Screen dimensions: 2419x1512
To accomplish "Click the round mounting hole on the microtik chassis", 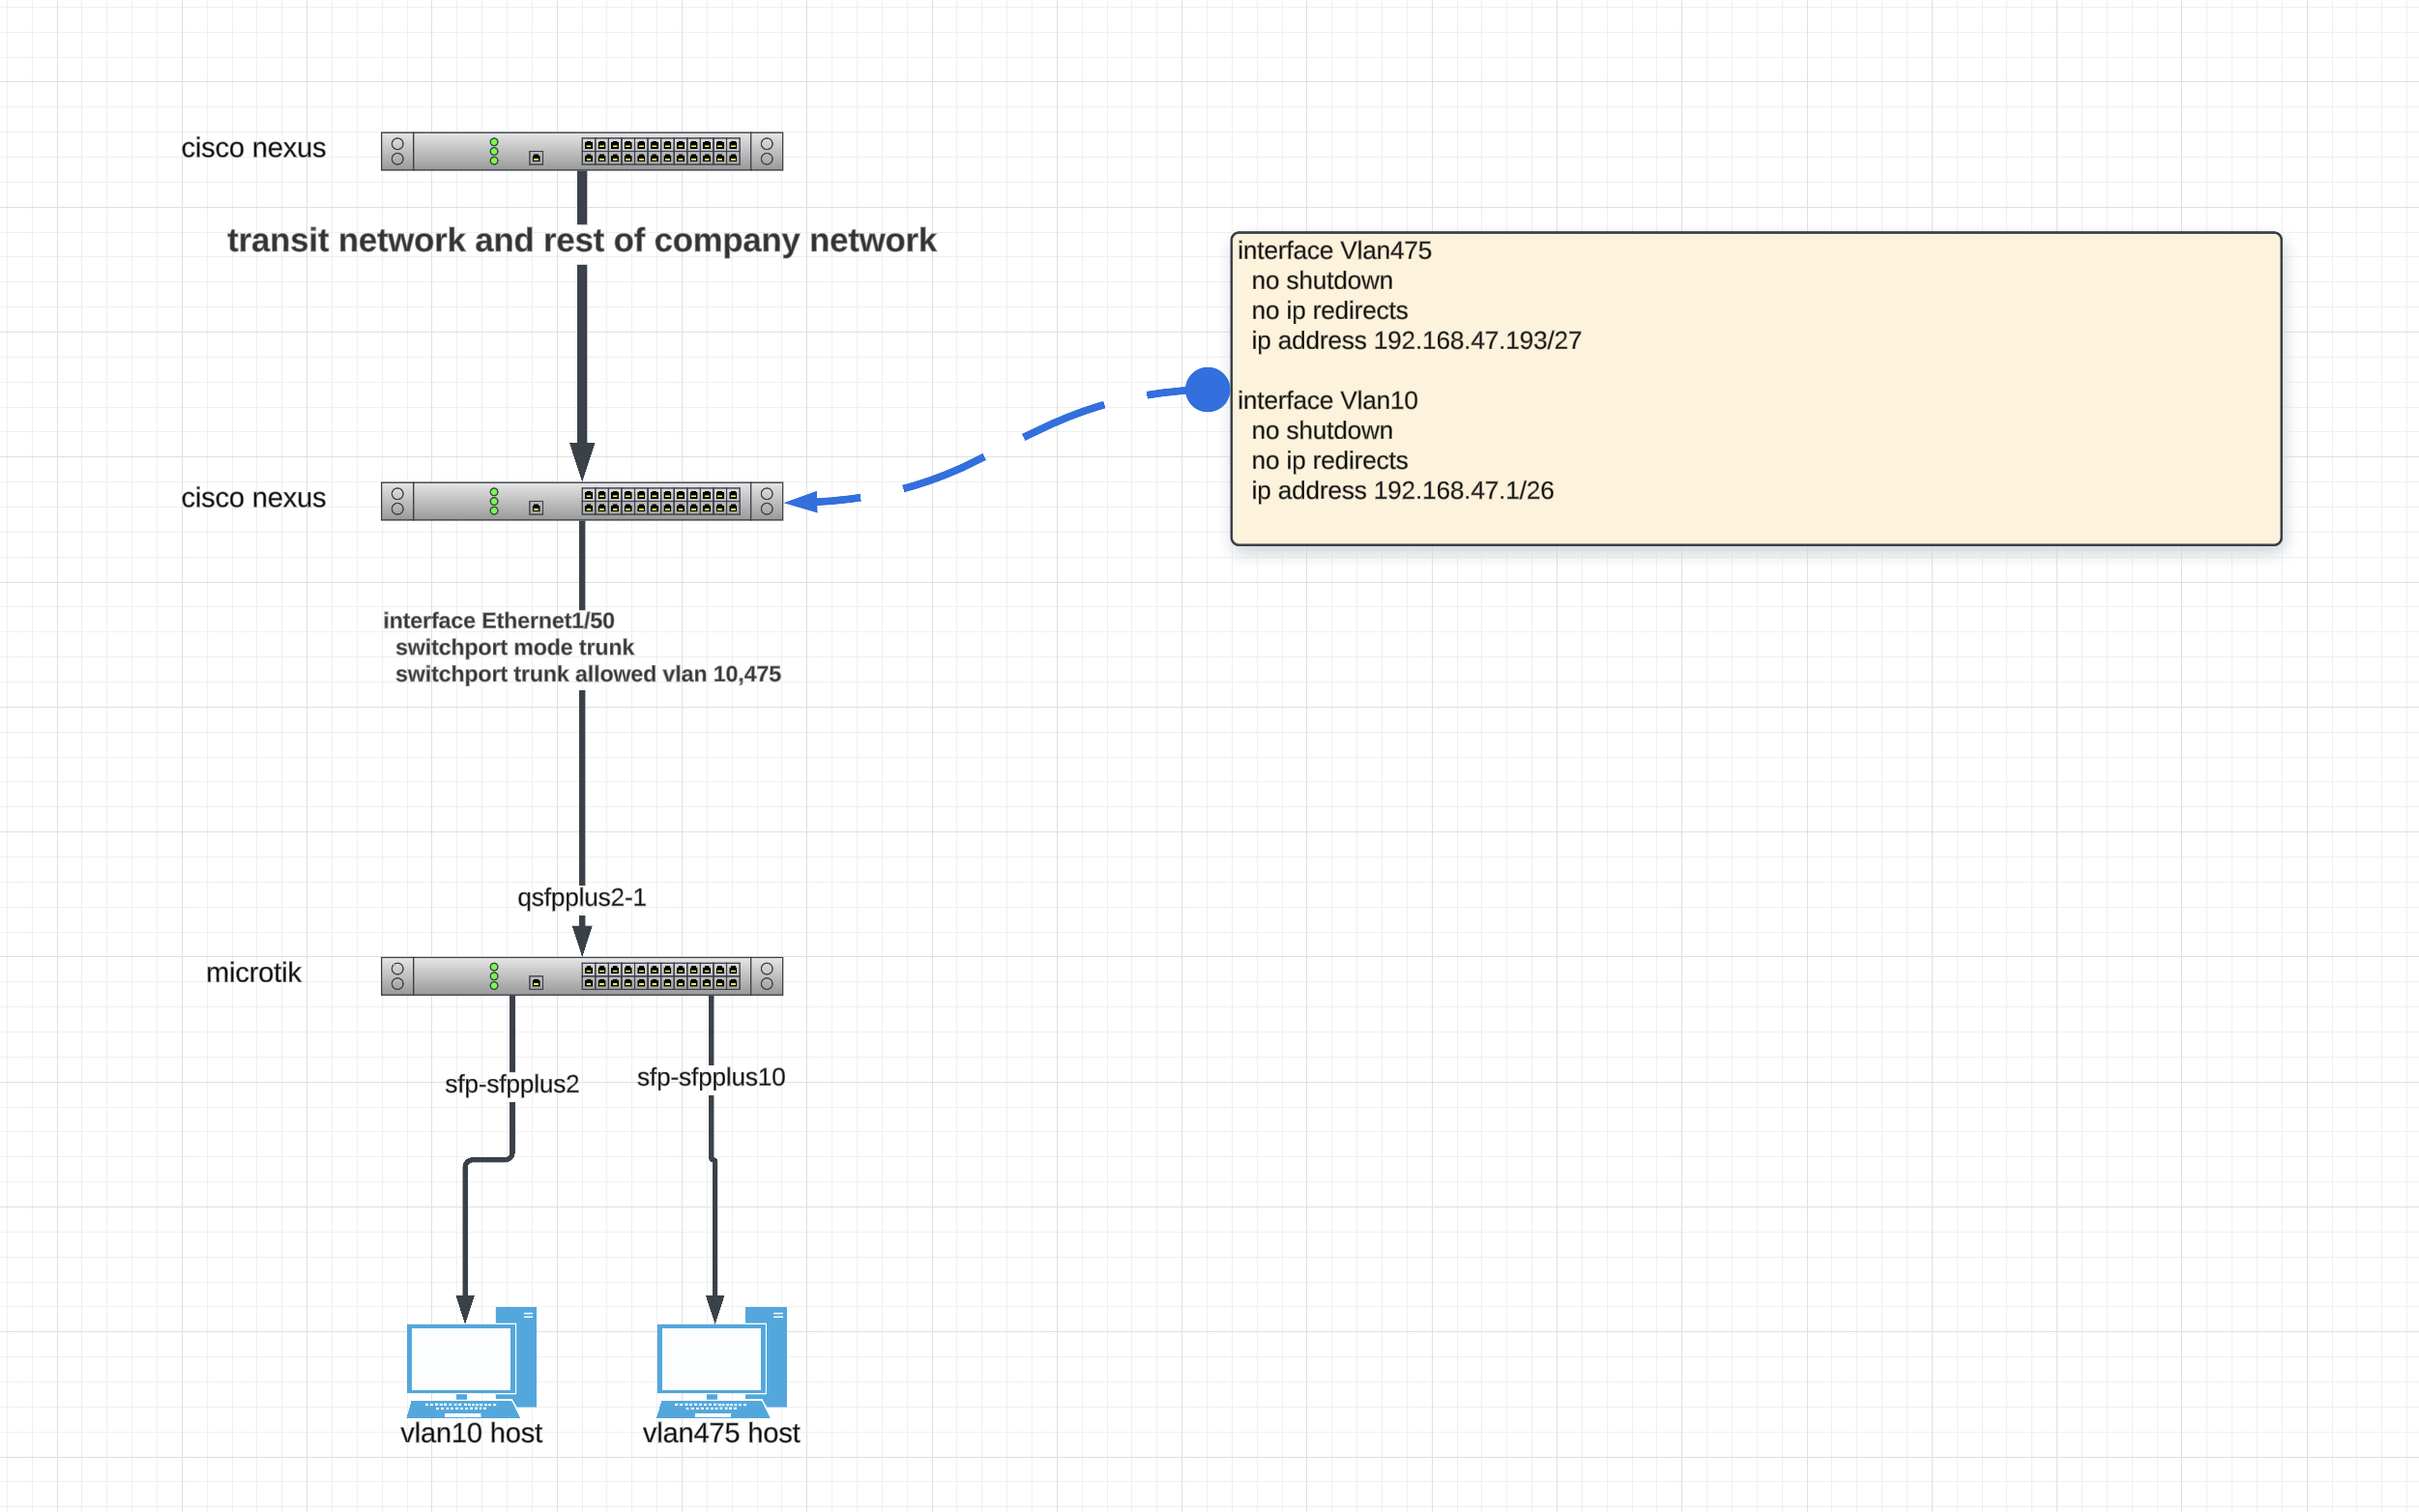I will coord(398,967).
